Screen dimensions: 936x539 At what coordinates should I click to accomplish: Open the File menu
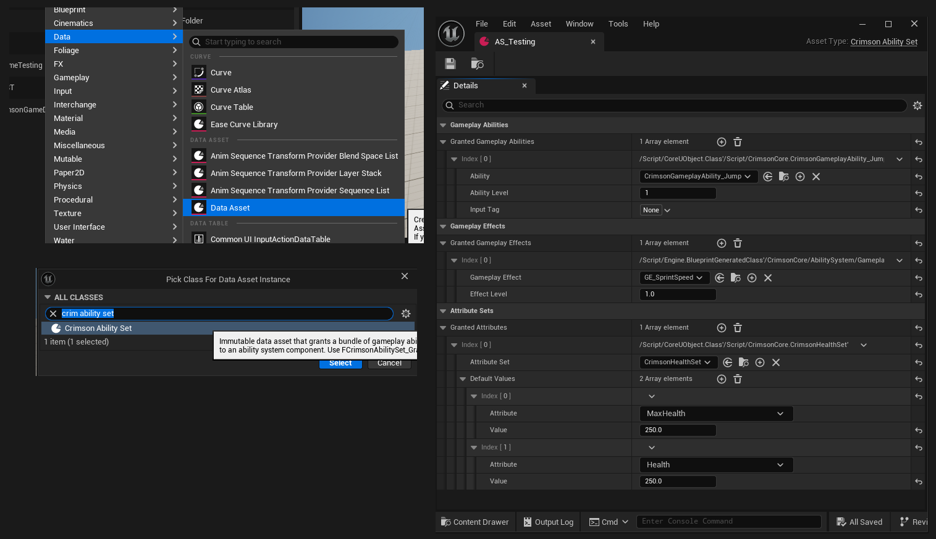click(482, 24)
